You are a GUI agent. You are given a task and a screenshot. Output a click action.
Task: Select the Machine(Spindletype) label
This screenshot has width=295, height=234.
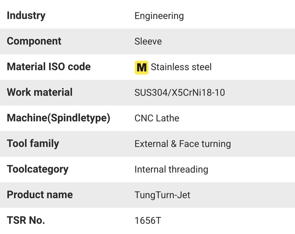(x=59, y=118)
